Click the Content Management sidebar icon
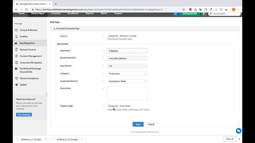The image size is (255, 143). coord(16,56)
